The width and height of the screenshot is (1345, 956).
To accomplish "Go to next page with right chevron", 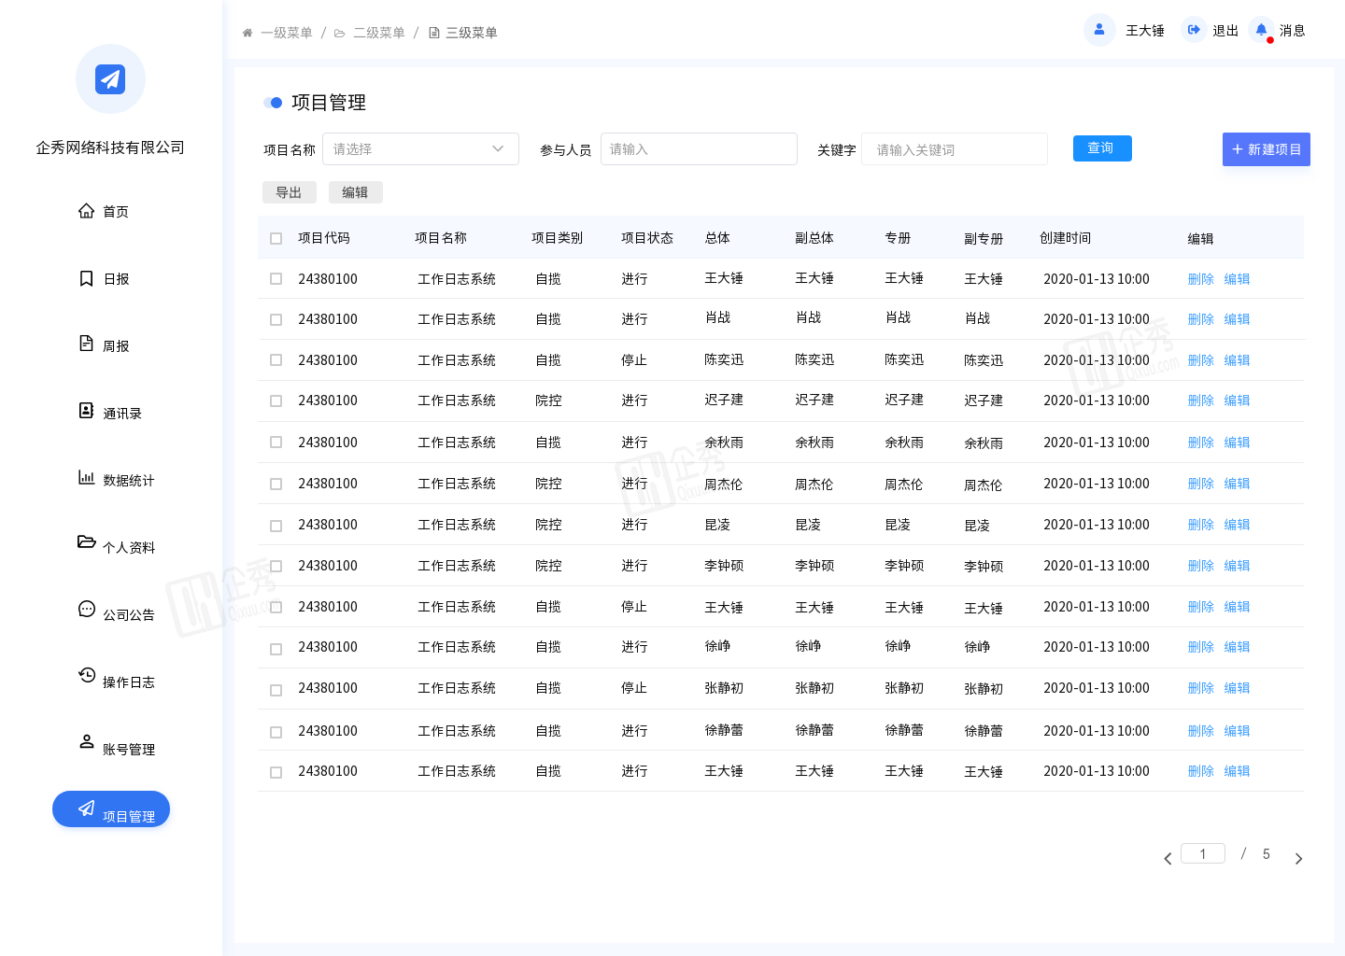I will coord(1298,859).
